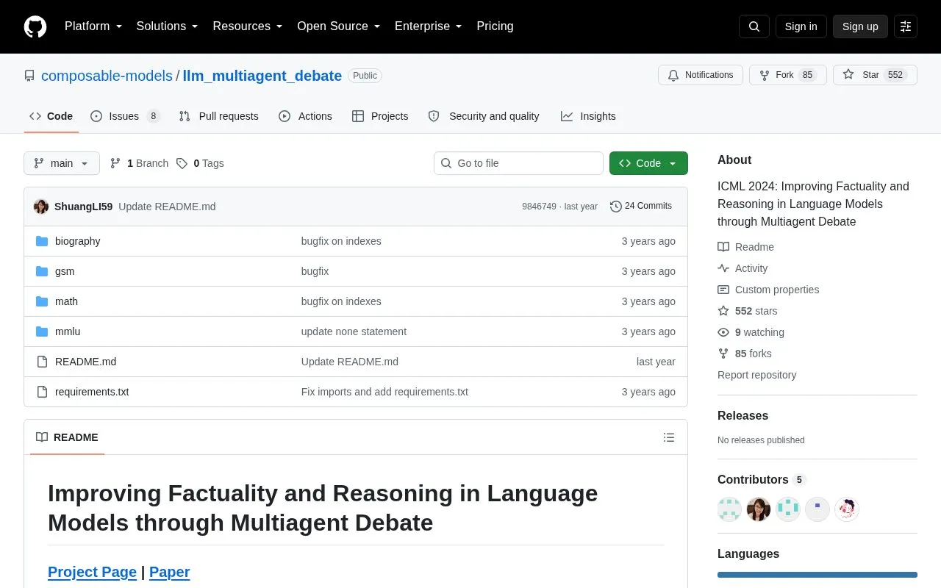
Task: Open the README.md file
Action: [85, 362]
